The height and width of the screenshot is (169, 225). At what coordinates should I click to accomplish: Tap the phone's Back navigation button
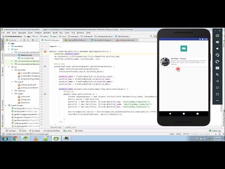[170, 114]
